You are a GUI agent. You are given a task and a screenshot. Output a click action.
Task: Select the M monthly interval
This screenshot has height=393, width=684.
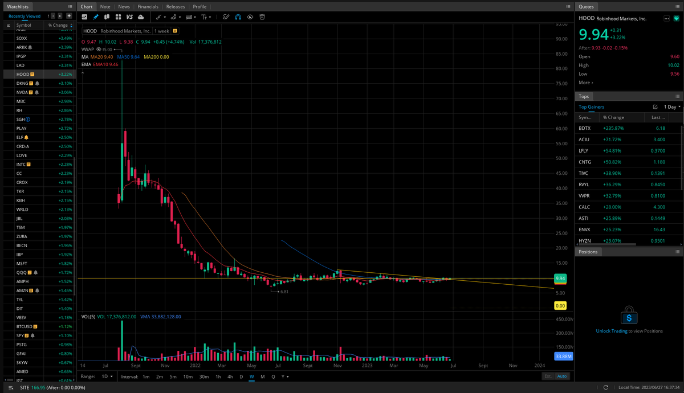(262, 376)
